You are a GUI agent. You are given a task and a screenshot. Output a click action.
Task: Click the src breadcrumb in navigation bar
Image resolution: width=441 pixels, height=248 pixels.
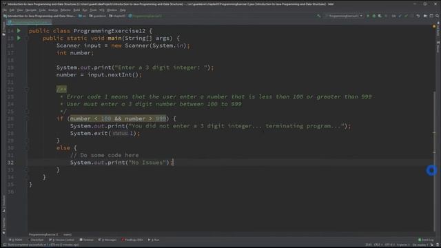(x=83, y=16)
